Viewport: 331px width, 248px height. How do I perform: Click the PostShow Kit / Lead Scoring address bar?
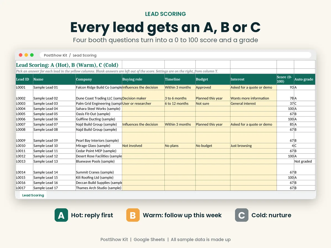point(175,55)
